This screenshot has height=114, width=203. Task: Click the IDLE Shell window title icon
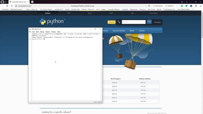[x=30, y=29]
